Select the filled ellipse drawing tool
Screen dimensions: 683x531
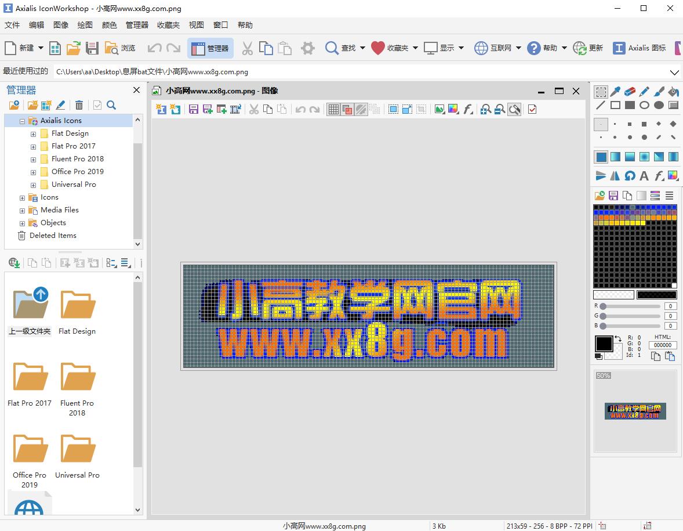(658, 105)
